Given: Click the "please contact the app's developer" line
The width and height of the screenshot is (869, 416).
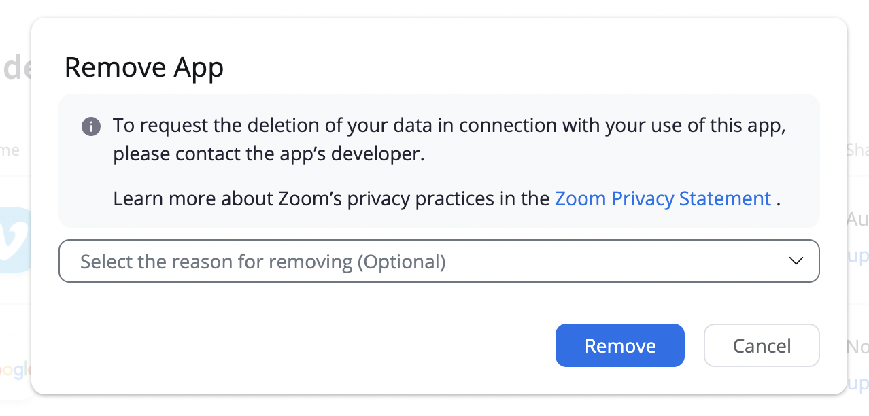Looking at the screenshot, I should (x=269, y=154).
